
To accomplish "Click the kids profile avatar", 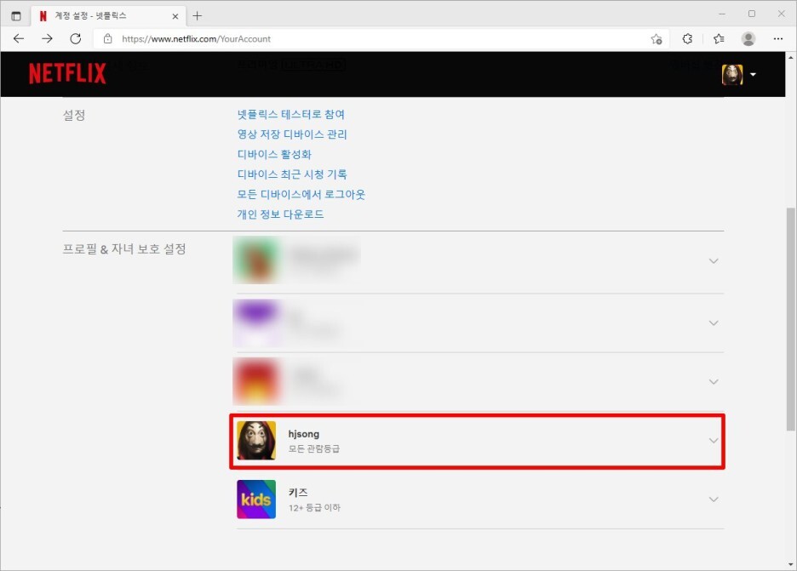I will [x=256, y=500].
